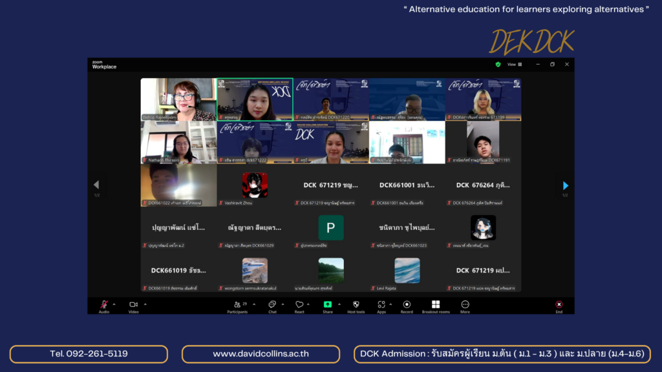Select Vashiravit Zhou's participant tile
This screenshot has height=372, width=662.
(x=255, y=185)
